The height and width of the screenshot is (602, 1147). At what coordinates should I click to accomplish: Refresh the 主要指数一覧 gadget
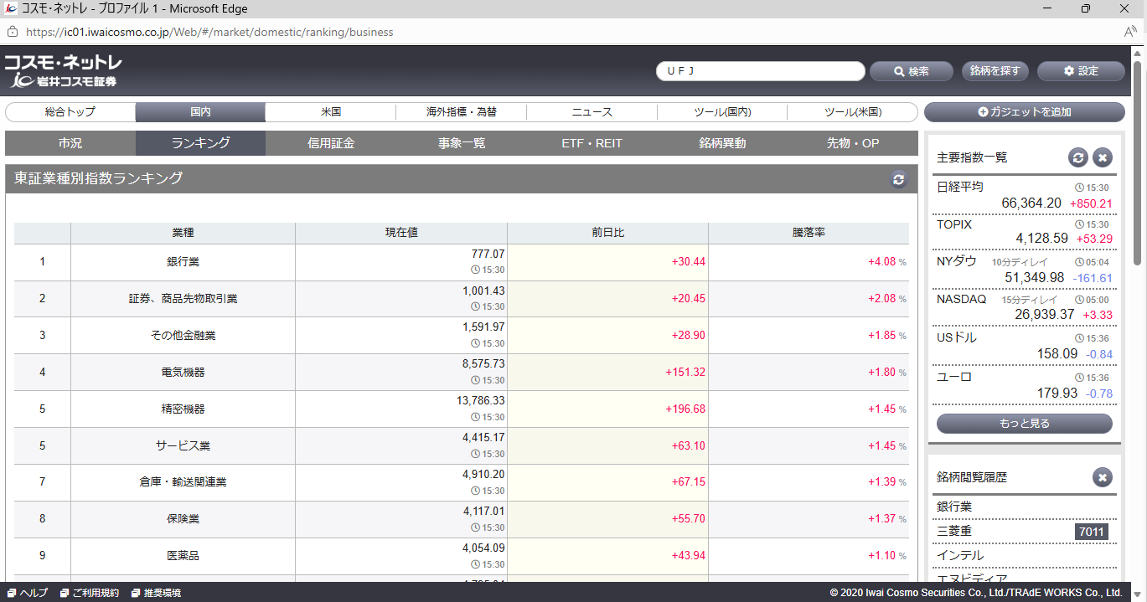[1078, 157]
